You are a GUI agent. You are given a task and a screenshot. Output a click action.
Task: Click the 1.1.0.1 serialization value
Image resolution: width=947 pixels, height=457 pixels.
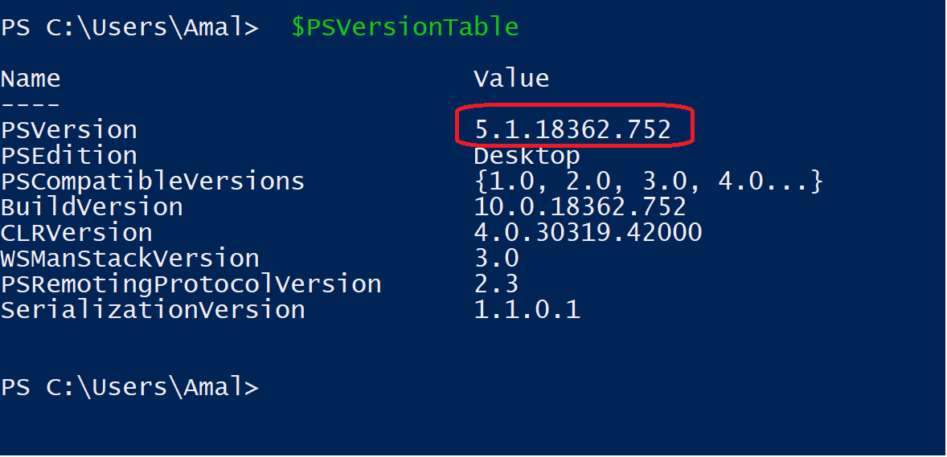tap(527, 310)
